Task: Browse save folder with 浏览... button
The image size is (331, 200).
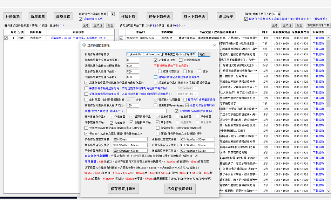Action: click(204, 54)
